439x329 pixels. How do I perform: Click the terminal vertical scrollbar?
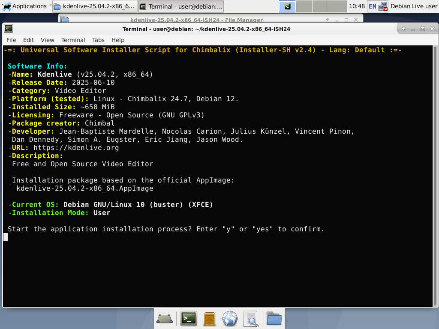pyautogui.click(x=435, y=176)
